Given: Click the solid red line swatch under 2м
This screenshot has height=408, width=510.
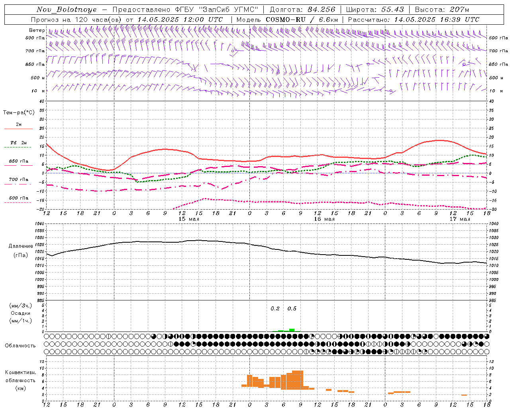Looking at the screenshot, I should (x=18, y=129).
